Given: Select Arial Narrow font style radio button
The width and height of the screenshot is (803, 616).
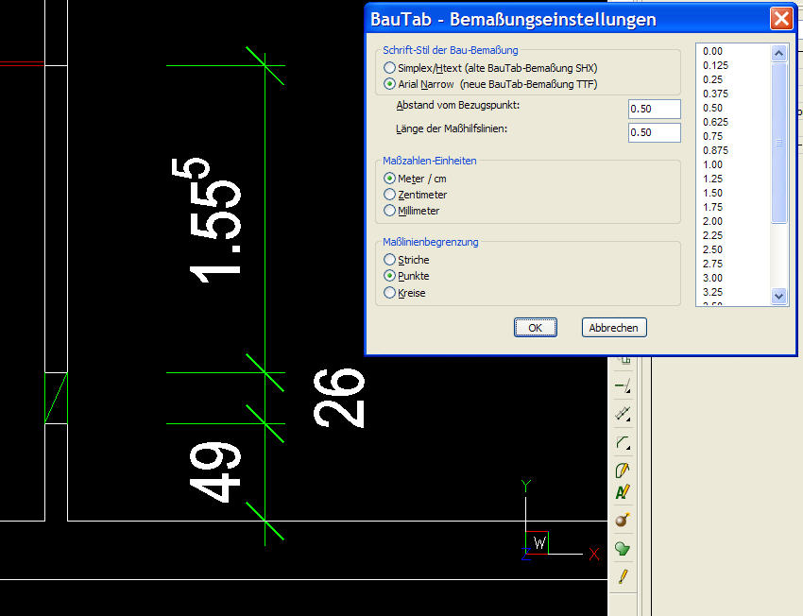Looking at the screenshot, I should pos(390,84).
